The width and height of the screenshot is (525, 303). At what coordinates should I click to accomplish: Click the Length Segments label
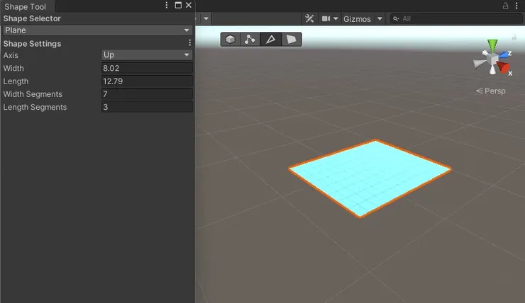pyautogui.click(x=35, y=107)
